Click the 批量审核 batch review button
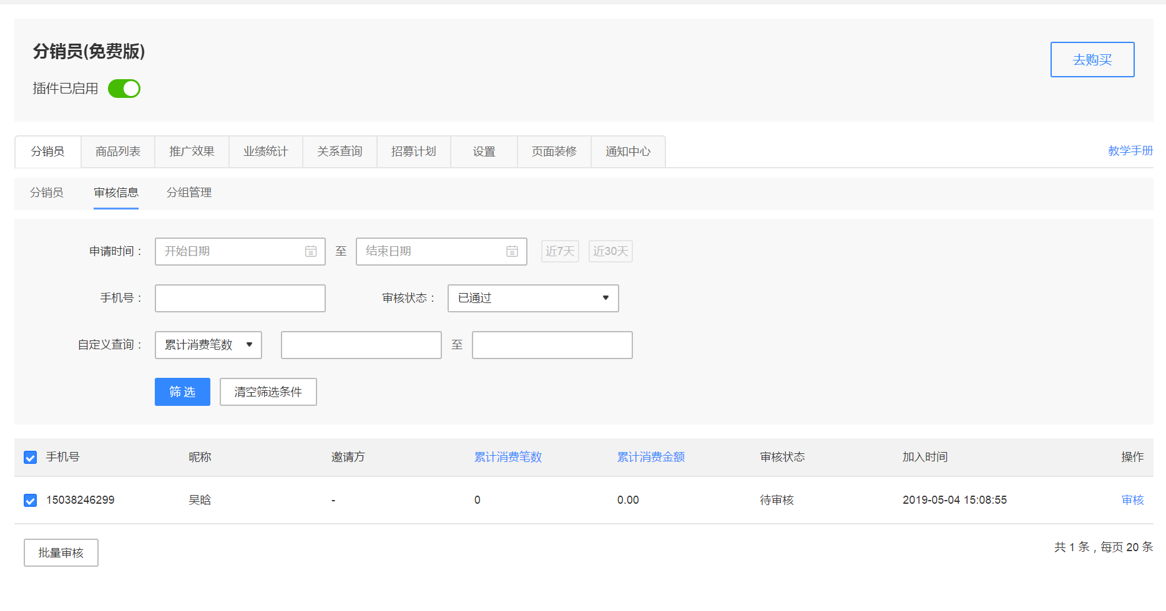The image size is (1166, 611). click(x=61, y=552)
